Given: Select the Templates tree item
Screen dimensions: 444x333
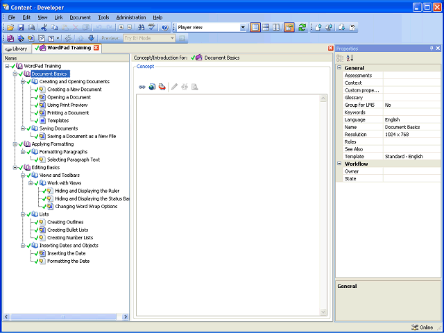Looking at the screenshot, I should [x=58, y=121].
